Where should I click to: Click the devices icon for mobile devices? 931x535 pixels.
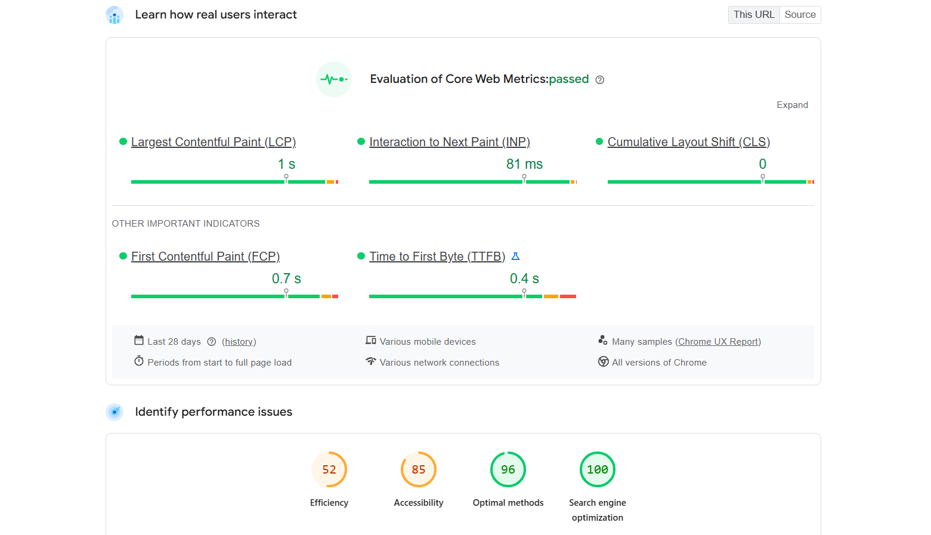[371, 341]
